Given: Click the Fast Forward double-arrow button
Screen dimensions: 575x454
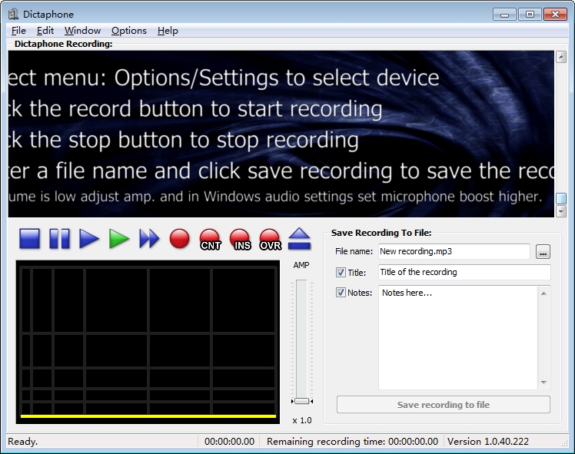Looking at the screenshot, I should pyautogui.click(x=149, y=239).
